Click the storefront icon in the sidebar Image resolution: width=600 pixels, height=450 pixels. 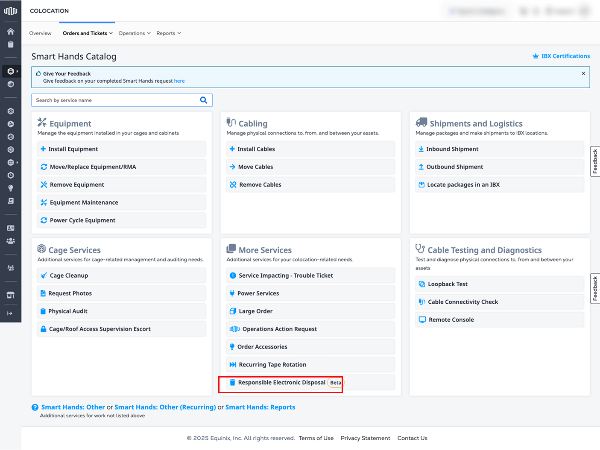[x=11, y=295]
